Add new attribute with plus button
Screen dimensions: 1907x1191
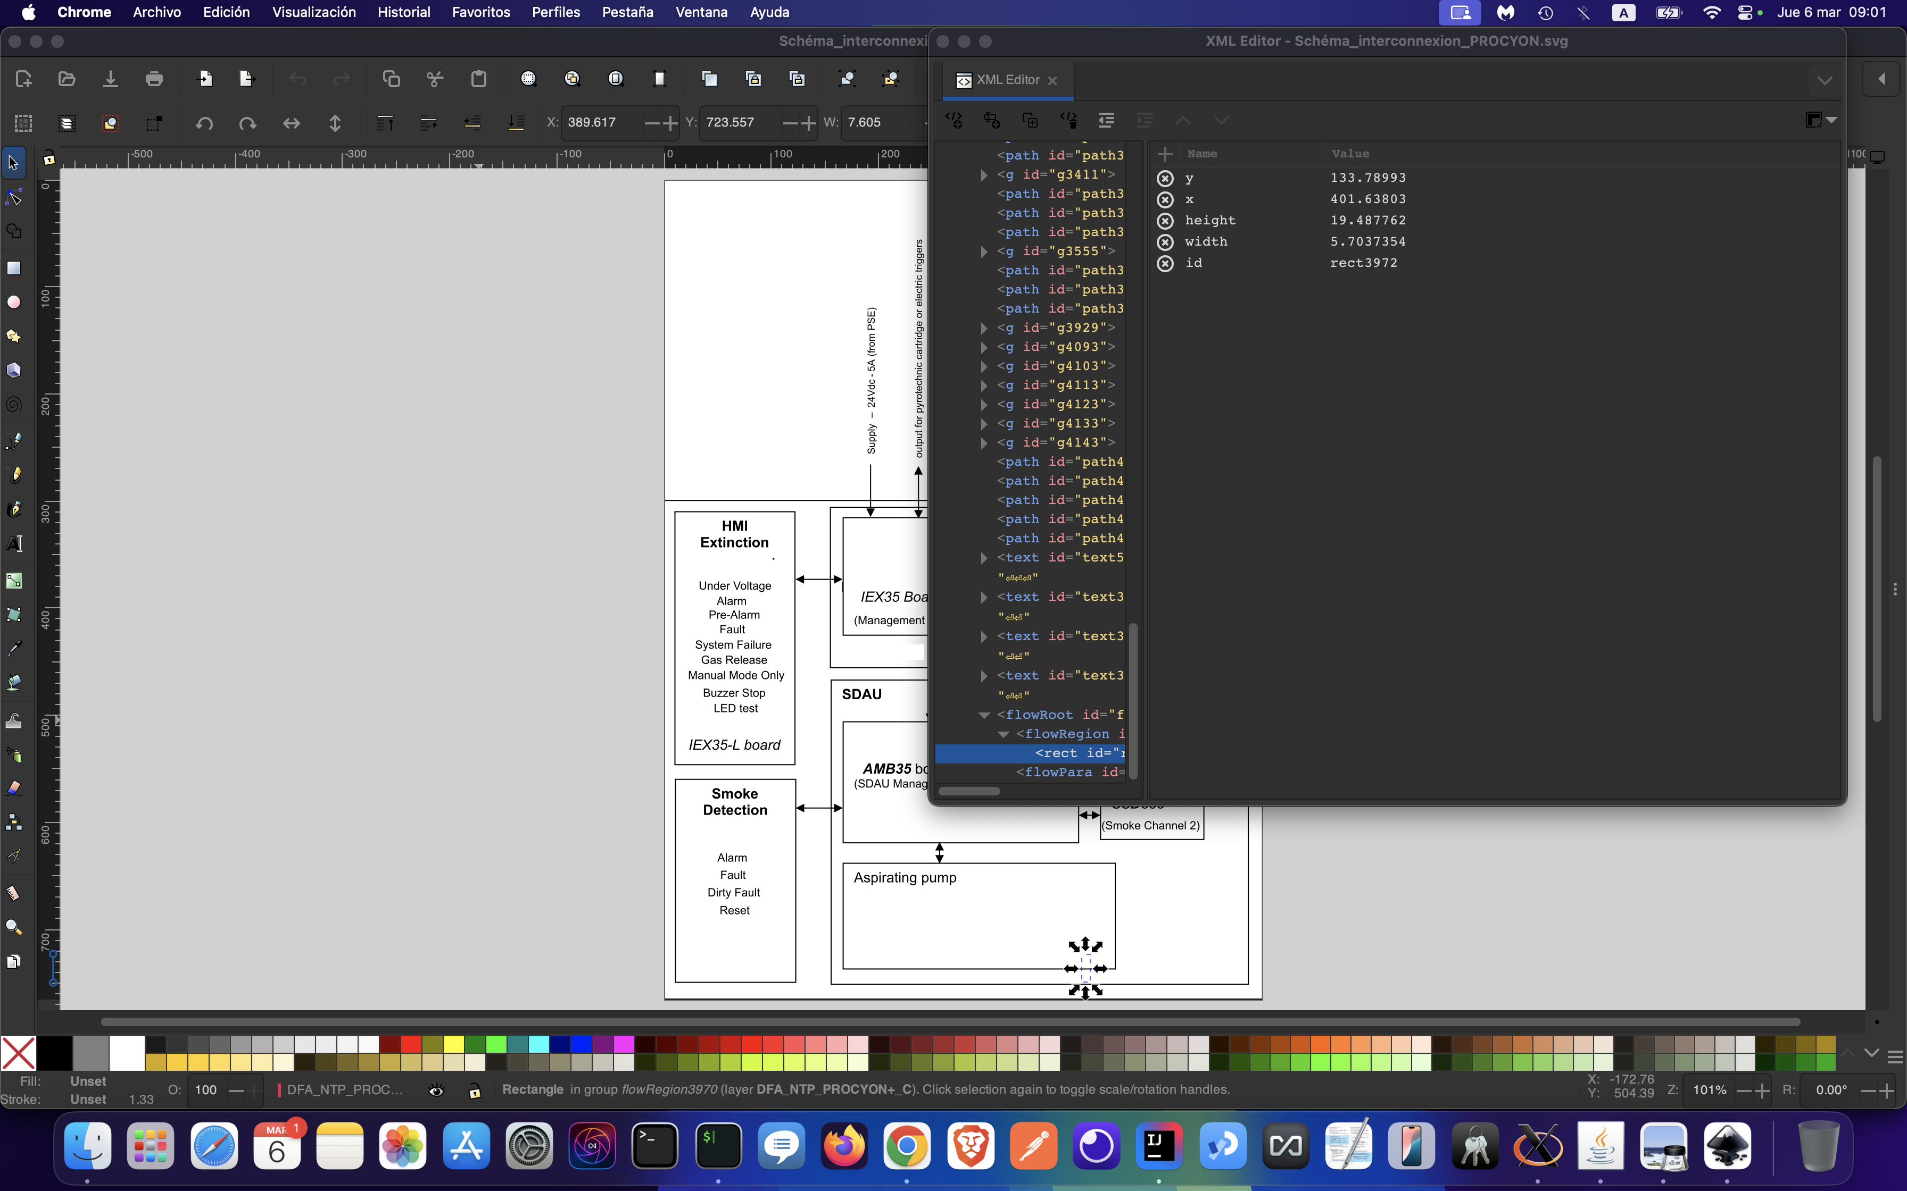[1165, 154]
